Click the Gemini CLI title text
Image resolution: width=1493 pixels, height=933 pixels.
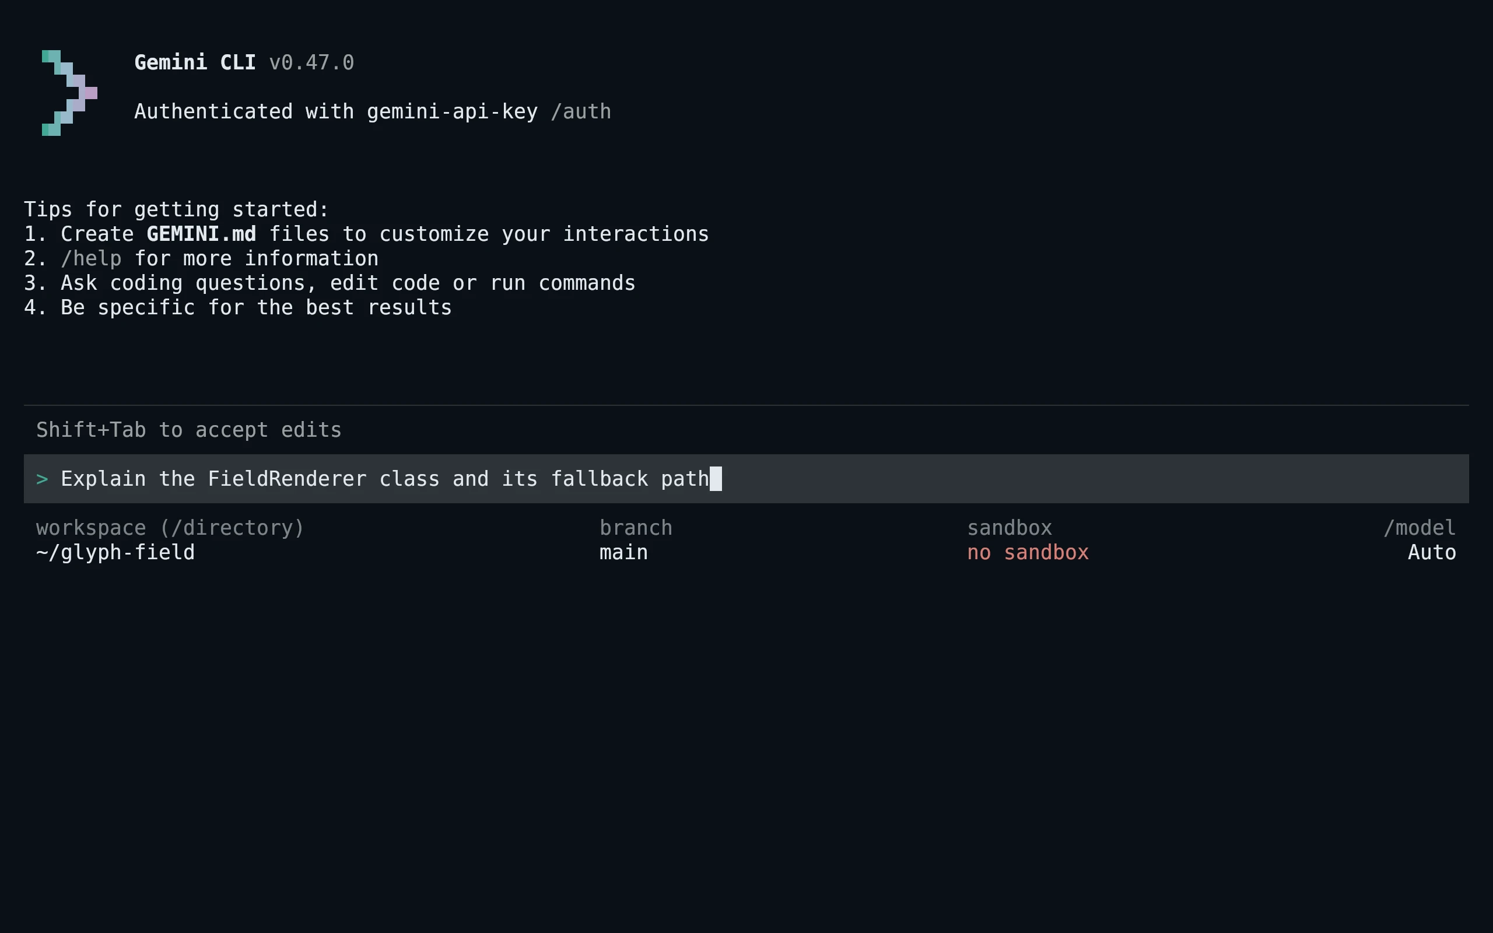195,62
